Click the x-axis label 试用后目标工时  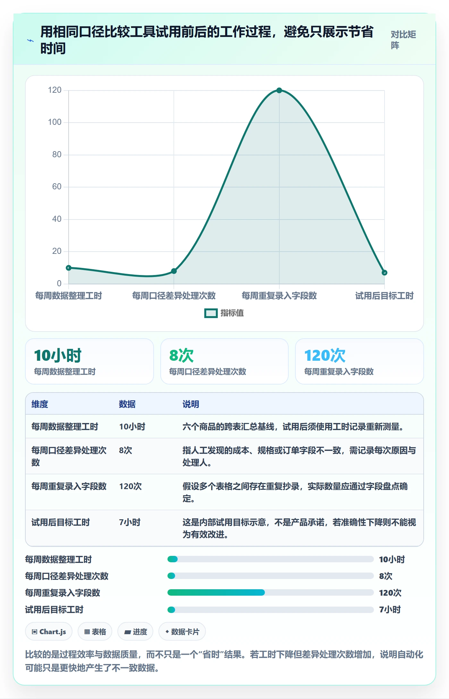pos(384,296)
